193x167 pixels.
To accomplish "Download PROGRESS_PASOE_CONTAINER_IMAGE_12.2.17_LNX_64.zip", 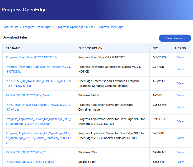I will [38, 107].
